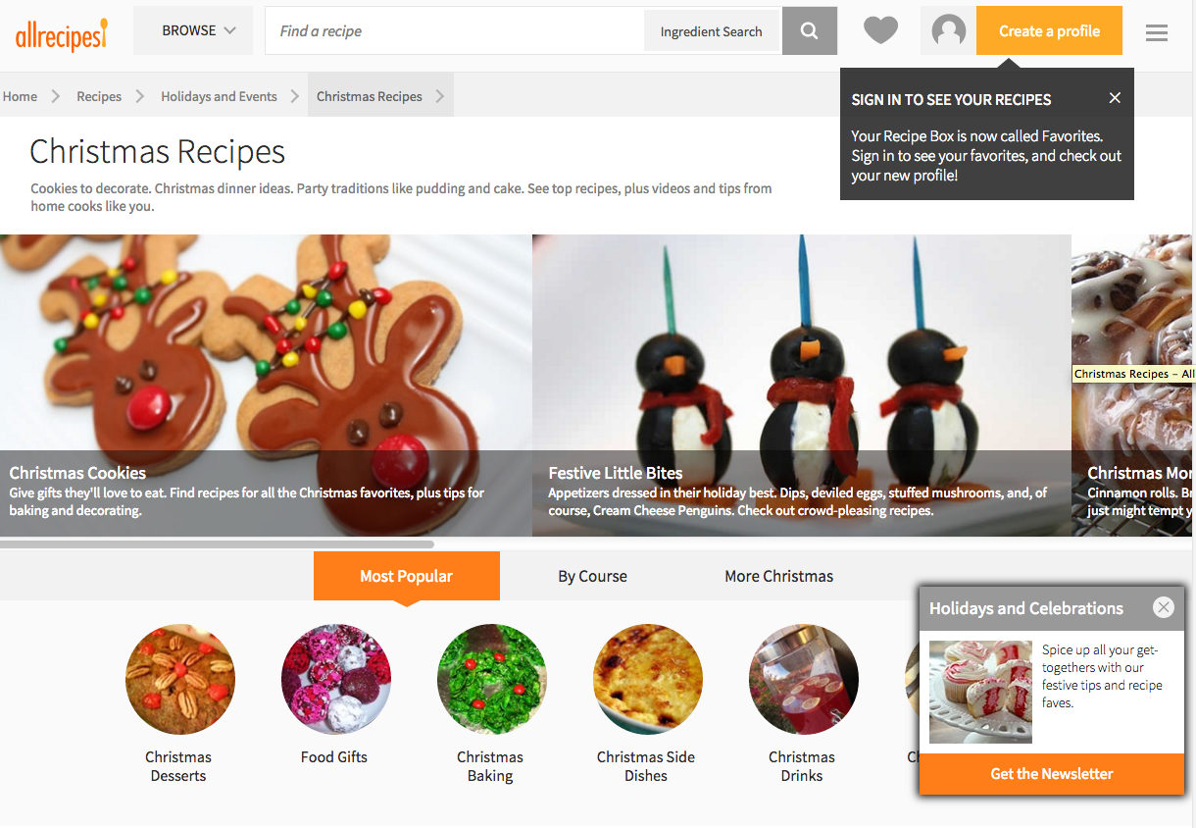Click the user profile avatar icon
This screenshot has height=828, width=1196.
[x=948, y=31]
